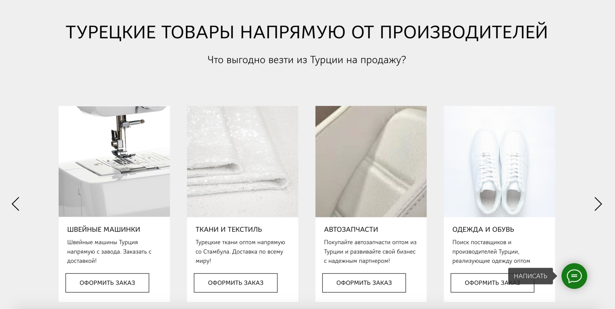
Task: Select the ТКАНИ И ТЕКСТИЛЬ card title
Action: pos(229,230)
